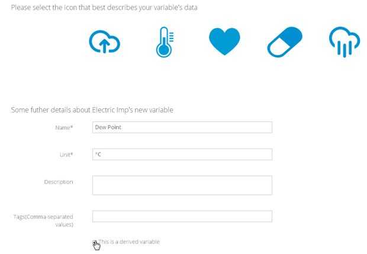The width and height of the screenshot is (367, 254).
Task: Click the '°C' value in Unit field
Action: (98, 155)
